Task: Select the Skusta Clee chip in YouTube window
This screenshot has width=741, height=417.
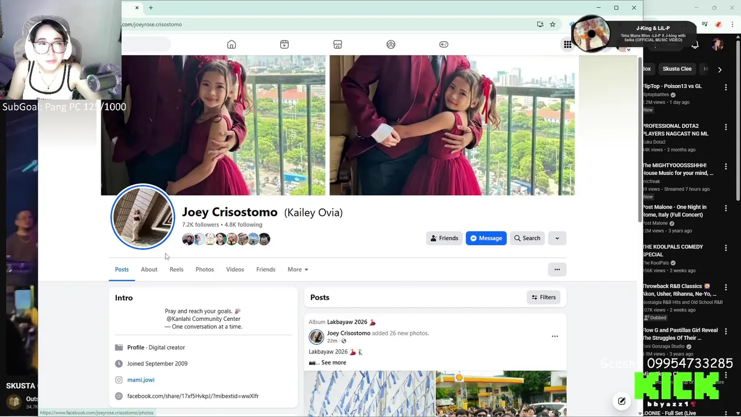Action: [x=677, y=69]
